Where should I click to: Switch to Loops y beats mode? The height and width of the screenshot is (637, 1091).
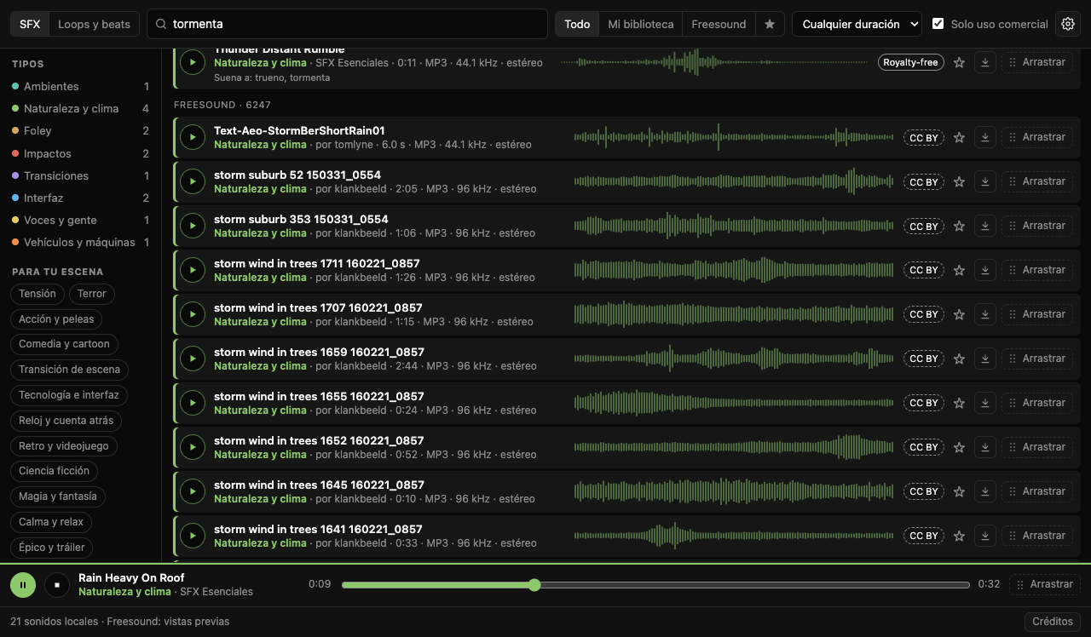94,24
